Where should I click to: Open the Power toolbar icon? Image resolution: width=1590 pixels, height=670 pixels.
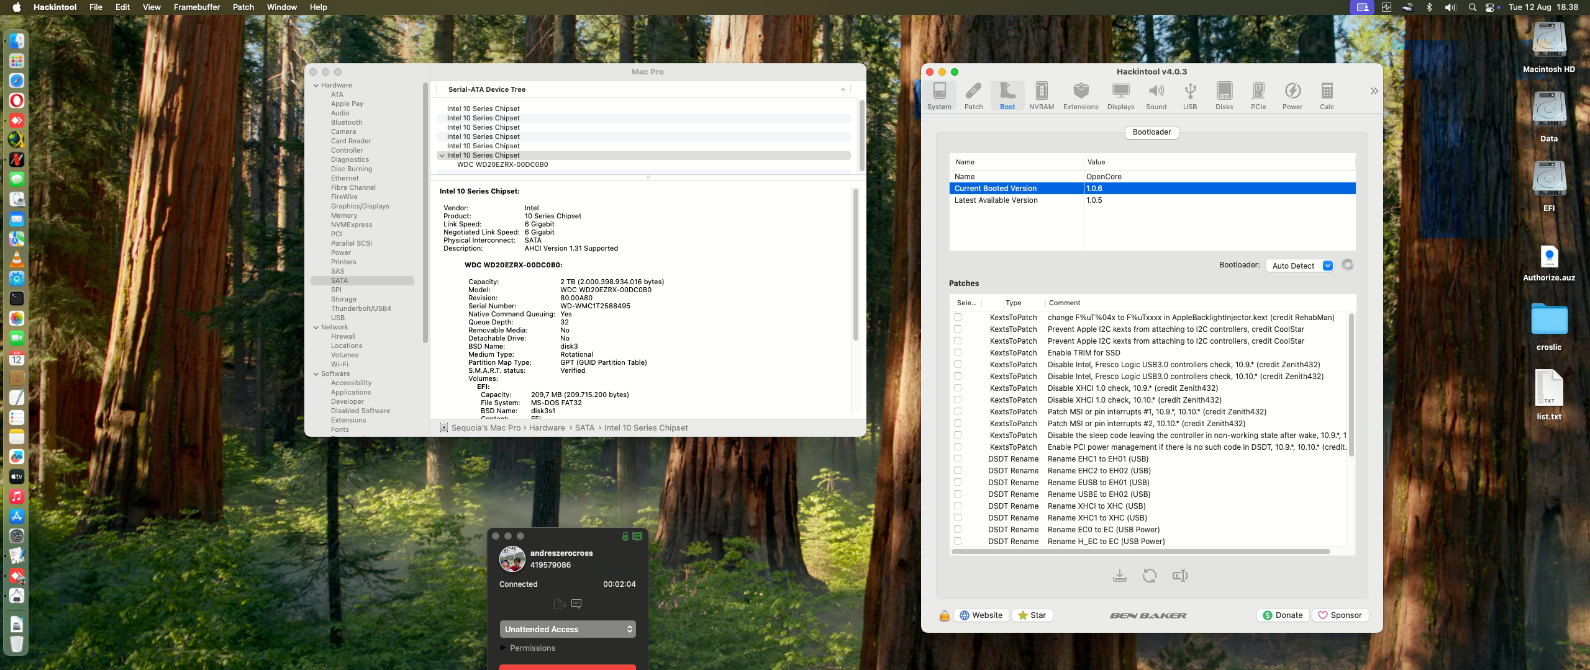[1292, 96]
